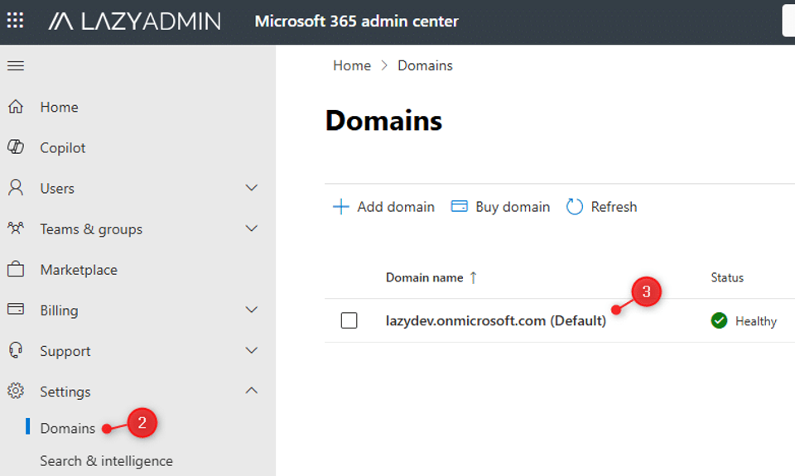This screenshot has width=795, height=476.
Task: Click the Support headset icon
Action: coord(16,350)
